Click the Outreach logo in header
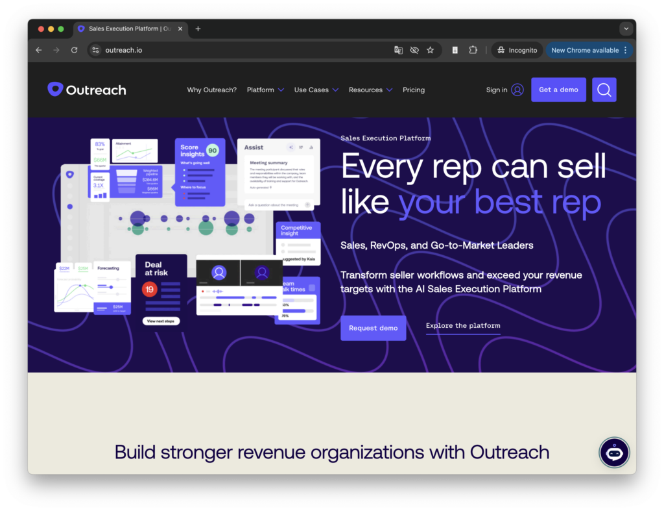The width and height of the screenshot is (664, 511). click(87, 90)
